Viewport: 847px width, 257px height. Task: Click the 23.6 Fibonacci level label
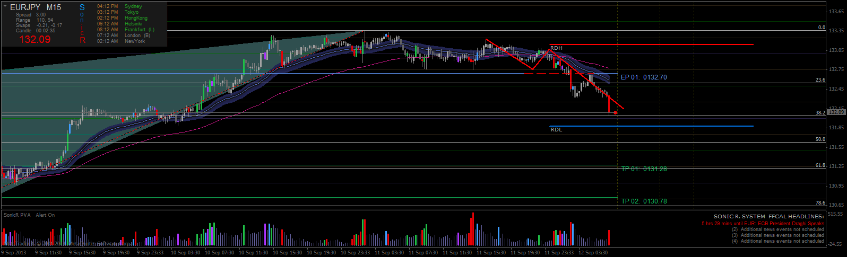pos(820,80)
